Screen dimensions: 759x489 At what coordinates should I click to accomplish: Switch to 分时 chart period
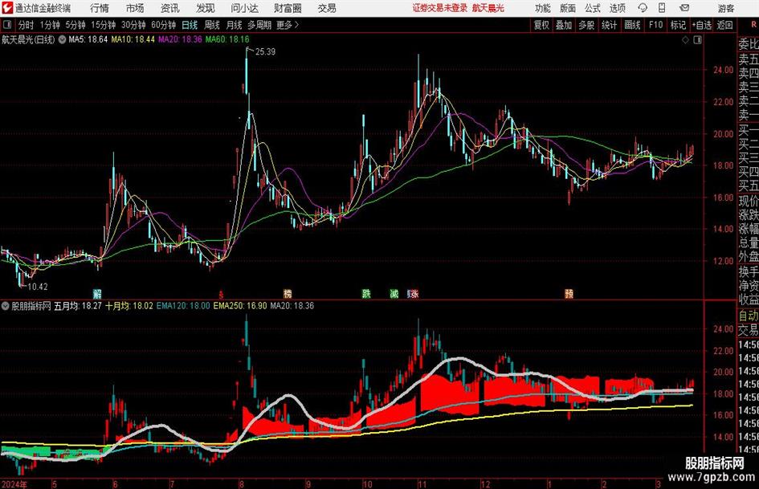coord(27,25)
